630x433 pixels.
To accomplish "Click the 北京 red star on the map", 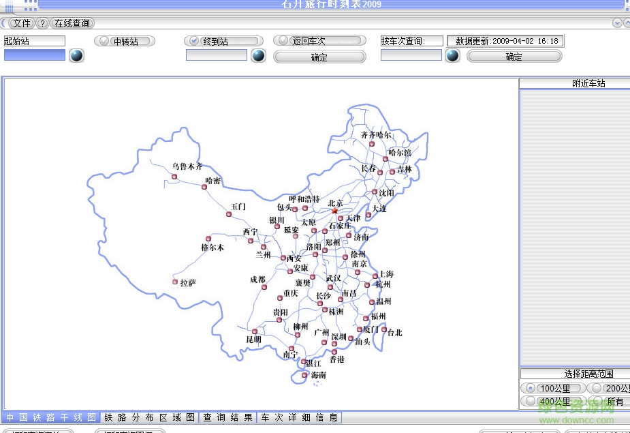I will [334, 211].
